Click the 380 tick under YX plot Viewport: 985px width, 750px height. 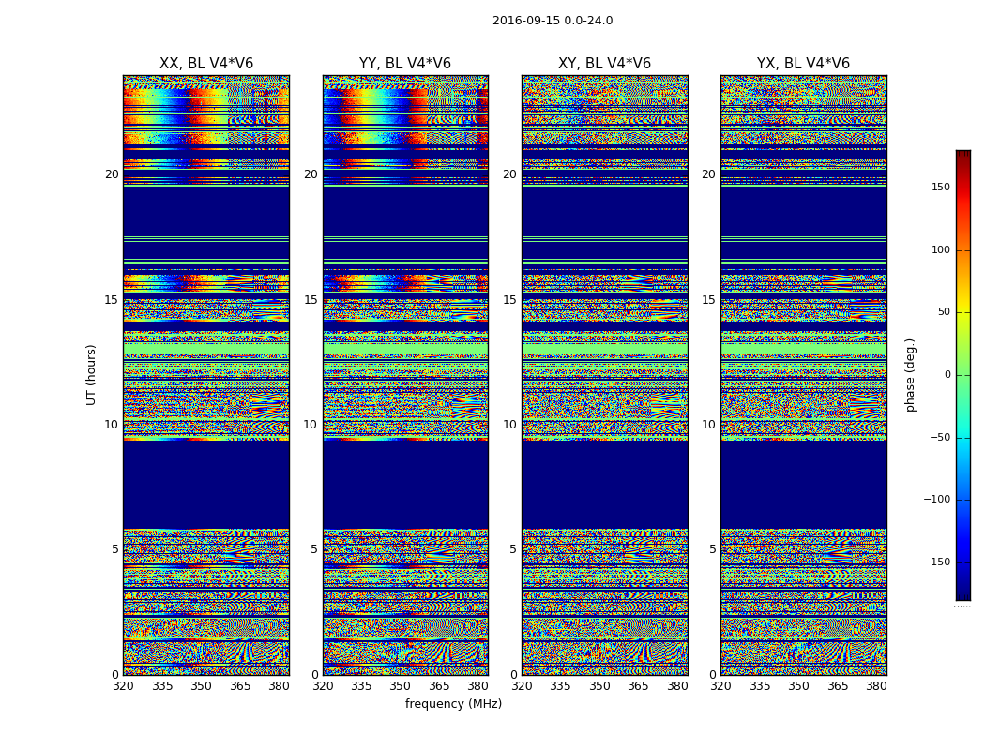[x=876, y=686]
